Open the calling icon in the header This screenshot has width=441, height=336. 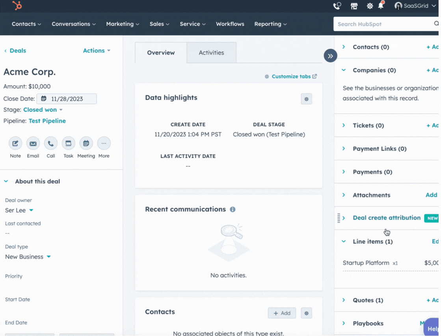click(337, 6)
